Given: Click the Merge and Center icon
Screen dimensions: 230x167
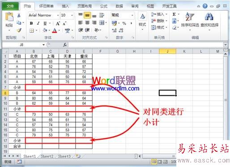Looking at the screenshot, I should (102, 23).
